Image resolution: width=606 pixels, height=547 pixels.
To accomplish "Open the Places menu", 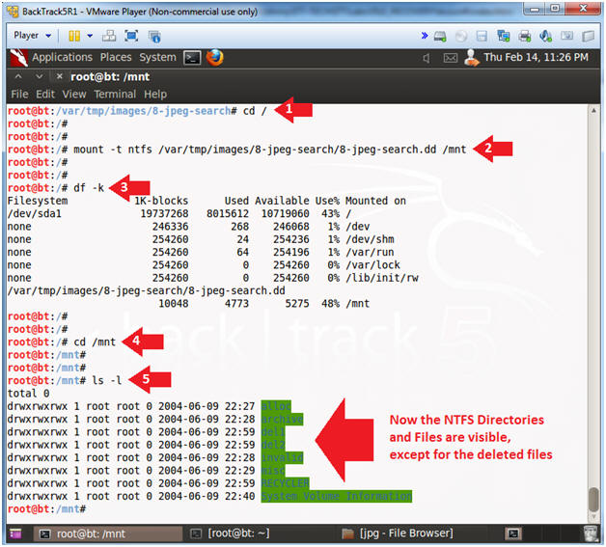I will tap(116, 57).
